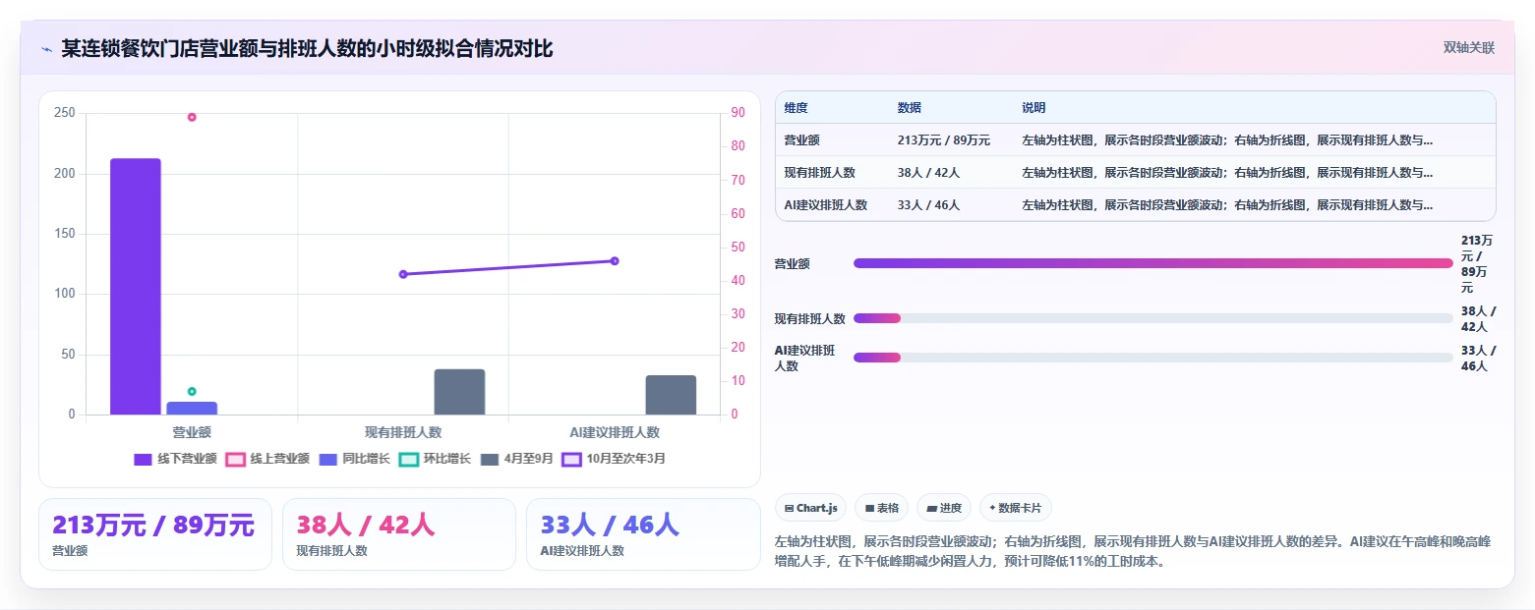1535x610 pixels.
Task: Click the icon inside the Chart.js chip
Action: click(x=789, y=508)
